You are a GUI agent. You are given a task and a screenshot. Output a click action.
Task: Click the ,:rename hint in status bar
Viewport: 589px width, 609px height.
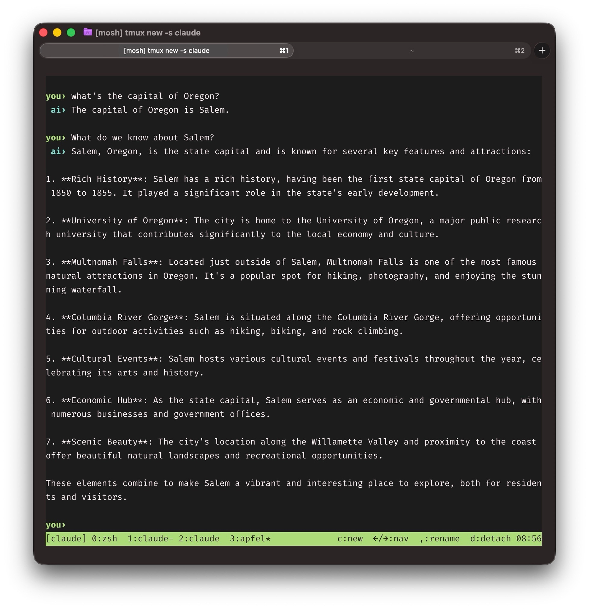click(439, 538)
